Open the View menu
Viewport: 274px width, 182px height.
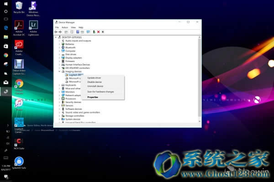73,27
